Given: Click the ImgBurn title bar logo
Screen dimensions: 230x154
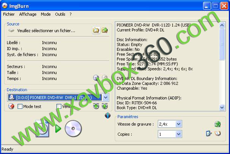Looking at the screenshot, I should [x=5, y=6].
